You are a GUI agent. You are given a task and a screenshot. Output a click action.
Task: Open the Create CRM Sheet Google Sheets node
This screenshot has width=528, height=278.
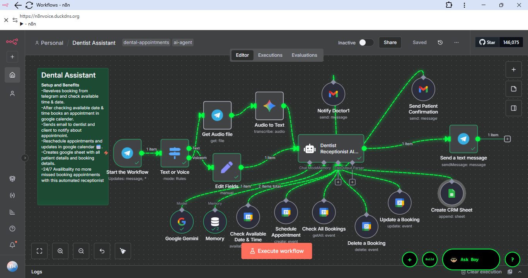pyautogui.click(x=452, y=193)
